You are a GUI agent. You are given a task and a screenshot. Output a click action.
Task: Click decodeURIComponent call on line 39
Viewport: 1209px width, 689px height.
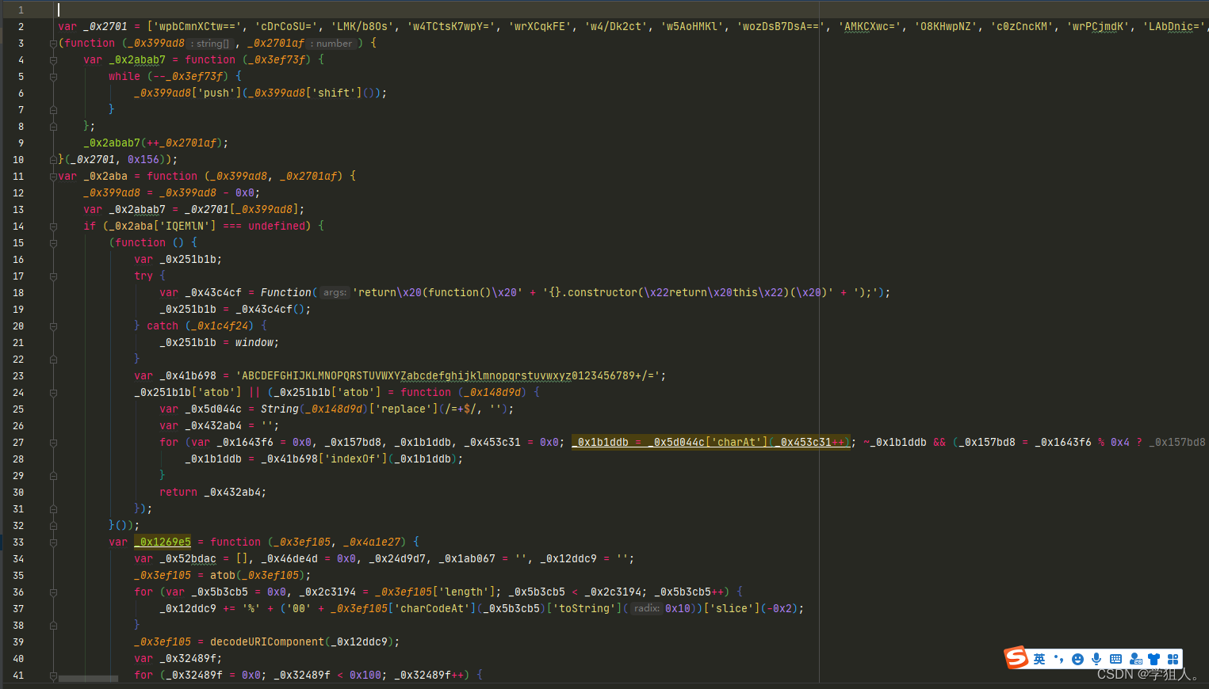coord(267,641)
